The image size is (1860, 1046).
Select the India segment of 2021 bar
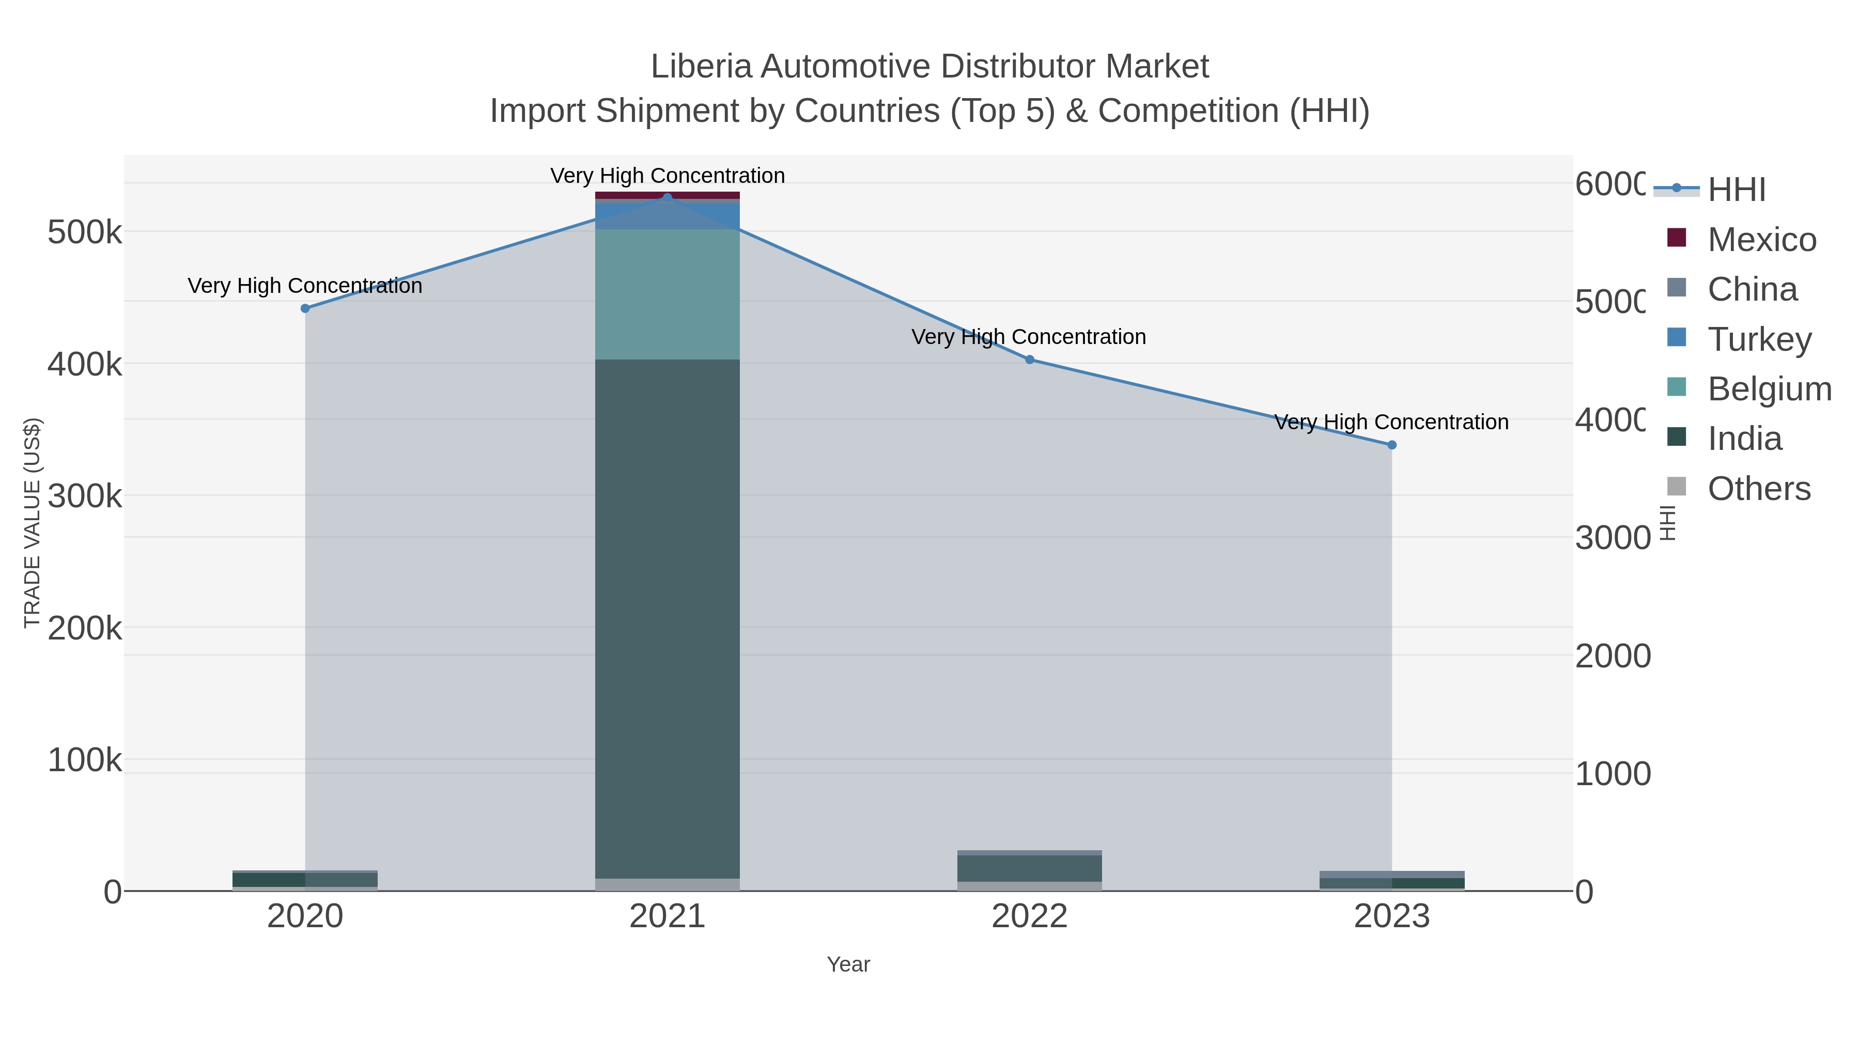(x=667, y=619)
